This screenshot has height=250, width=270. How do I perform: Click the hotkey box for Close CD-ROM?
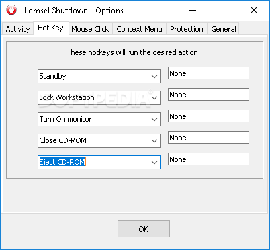[208, 138]
